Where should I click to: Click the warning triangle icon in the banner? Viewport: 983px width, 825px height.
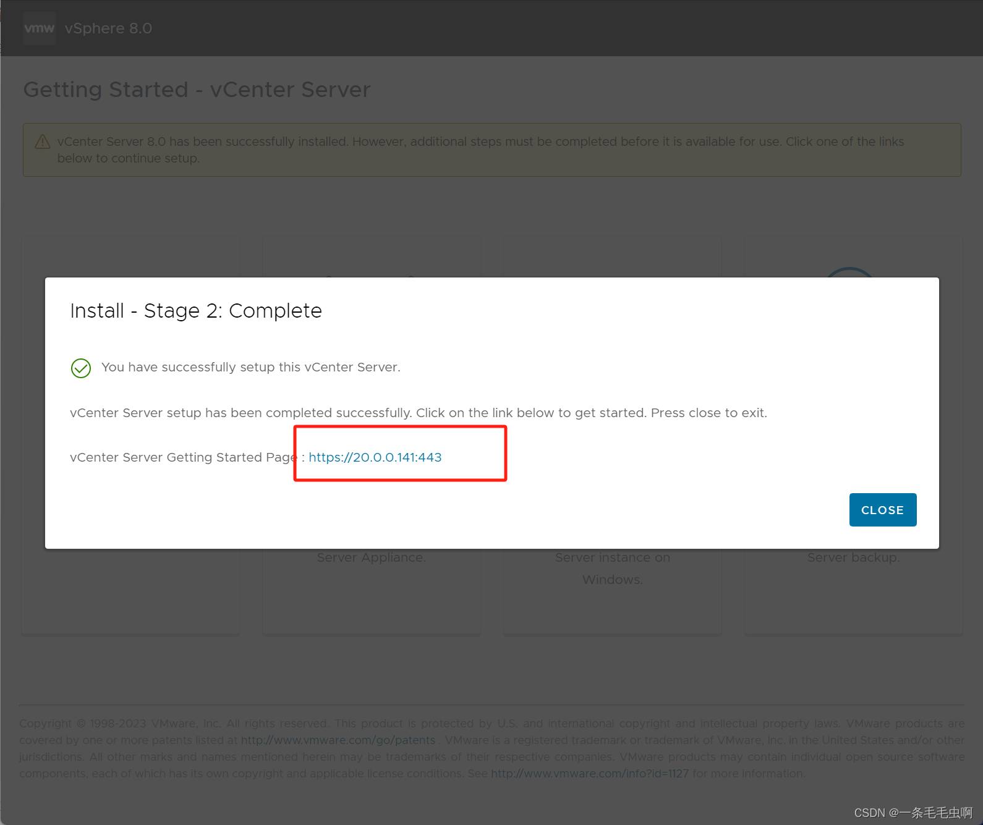[43, 142]
